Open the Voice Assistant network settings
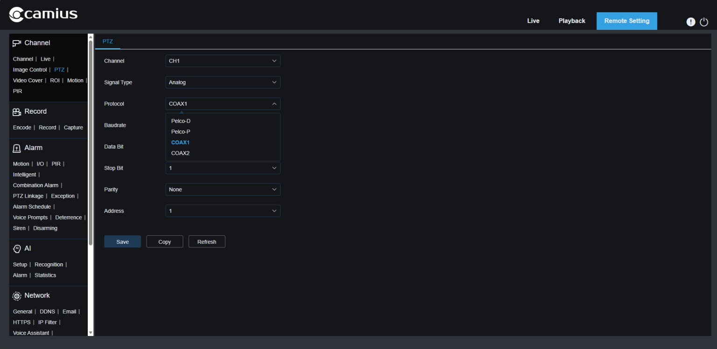 tap(31, 333)
